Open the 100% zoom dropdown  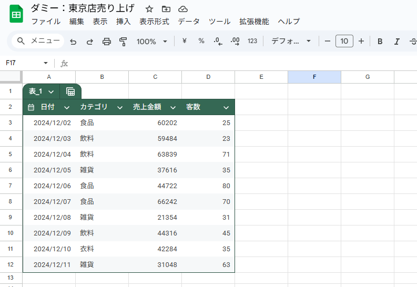(152, 42)
